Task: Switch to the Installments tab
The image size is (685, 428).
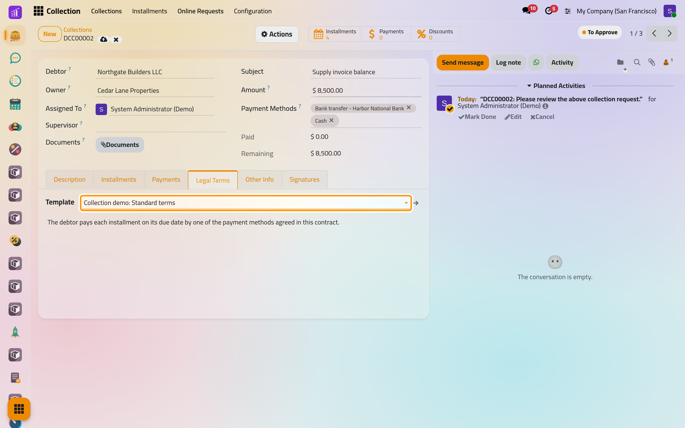Action: 119,179
